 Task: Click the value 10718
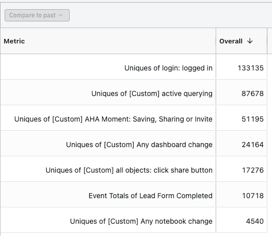coord(253,196)
